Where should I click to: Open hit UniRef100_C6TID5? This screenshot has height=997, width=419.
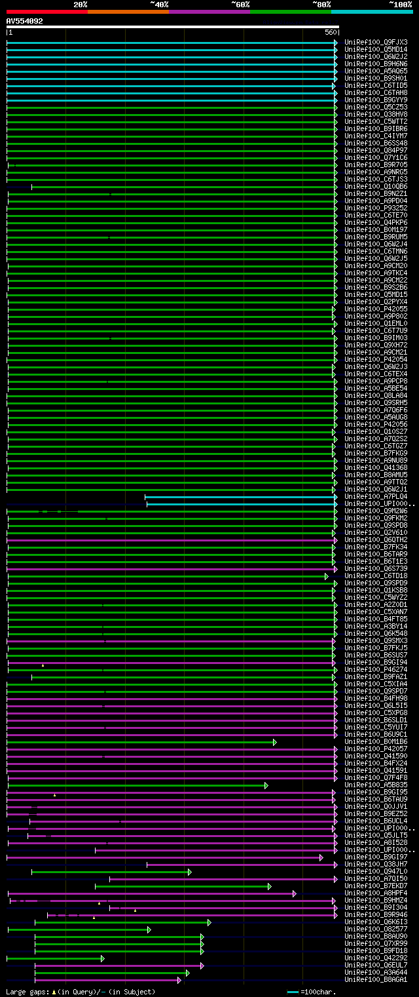(x=376, y=85)
